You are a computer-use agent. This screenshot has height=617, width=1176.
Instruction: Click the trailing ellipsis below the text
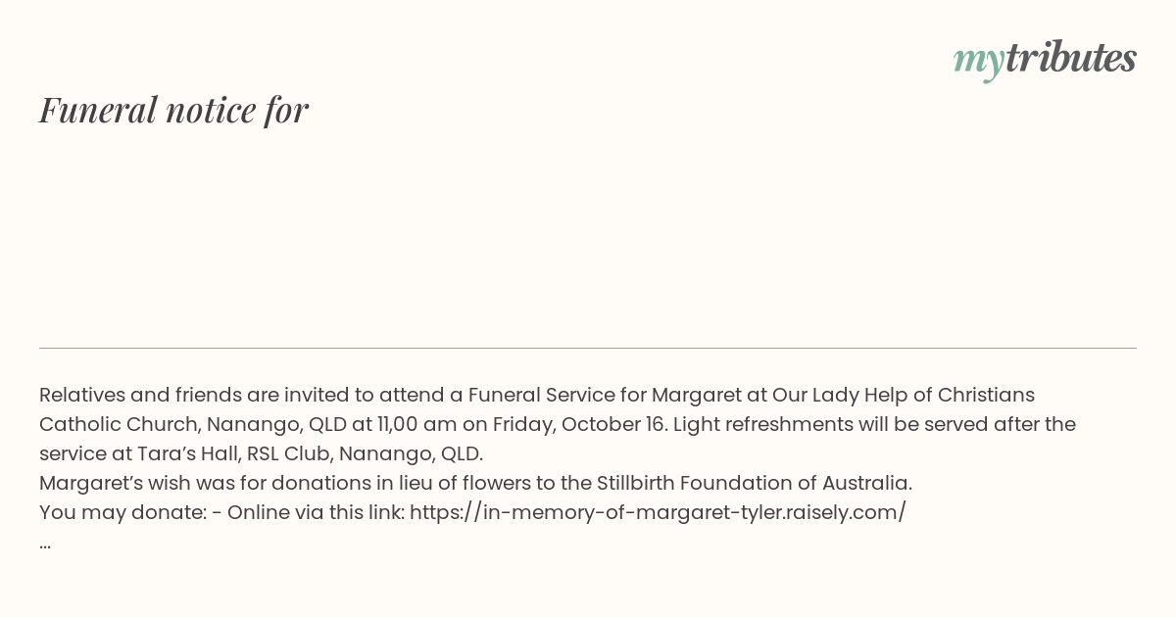[x=45, y=543]
